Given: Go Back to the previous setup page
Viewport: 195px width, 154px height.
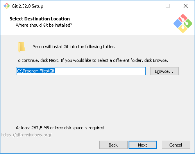Looking at the screenshot, I should [x=113, y=145].
